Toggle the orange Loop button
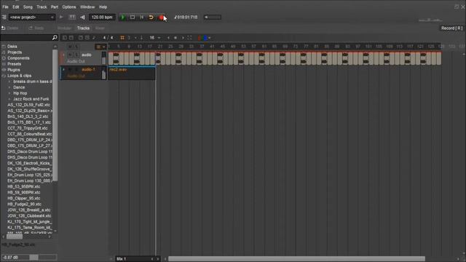 [x=151, y=17]
